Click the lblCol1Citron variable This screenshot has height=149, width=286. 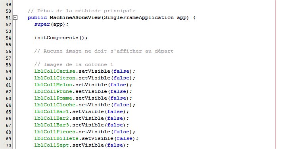[55, 78]
